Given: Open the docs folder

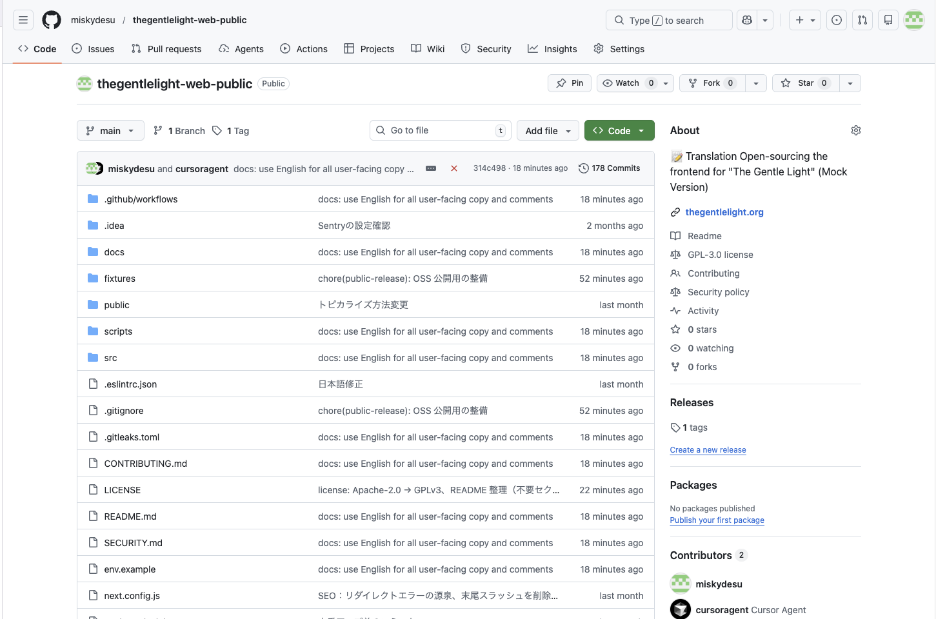Looking at the screenshot, I should pyautogui.click(x=114, y=252).
